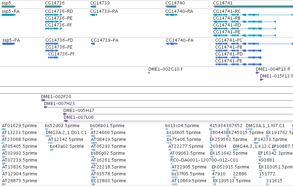Click EST bs37f05.5prime
This screenshot has height=186, width=293.
[188, 174]
